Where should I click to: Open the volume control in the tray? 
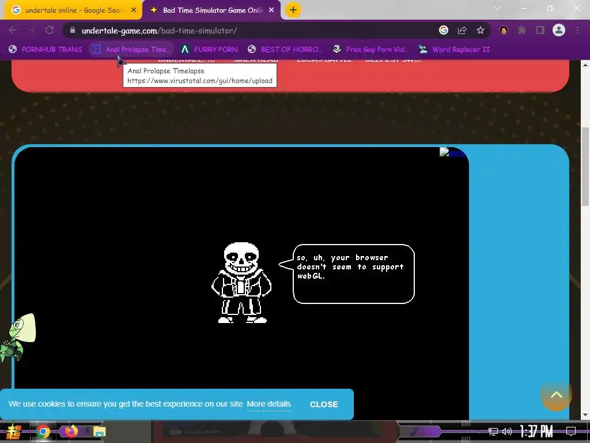[507, 431]
